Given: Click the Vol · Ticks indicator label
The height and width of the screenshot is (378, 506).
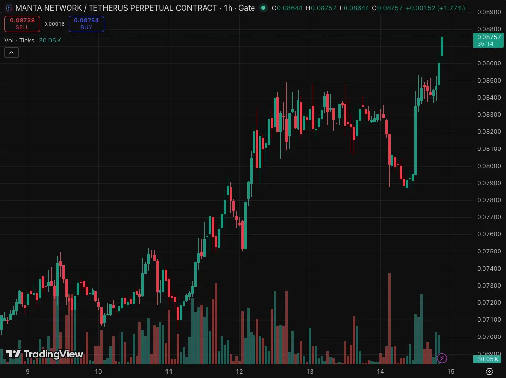Looking at the screenshot, I should (x=20, y=40).
